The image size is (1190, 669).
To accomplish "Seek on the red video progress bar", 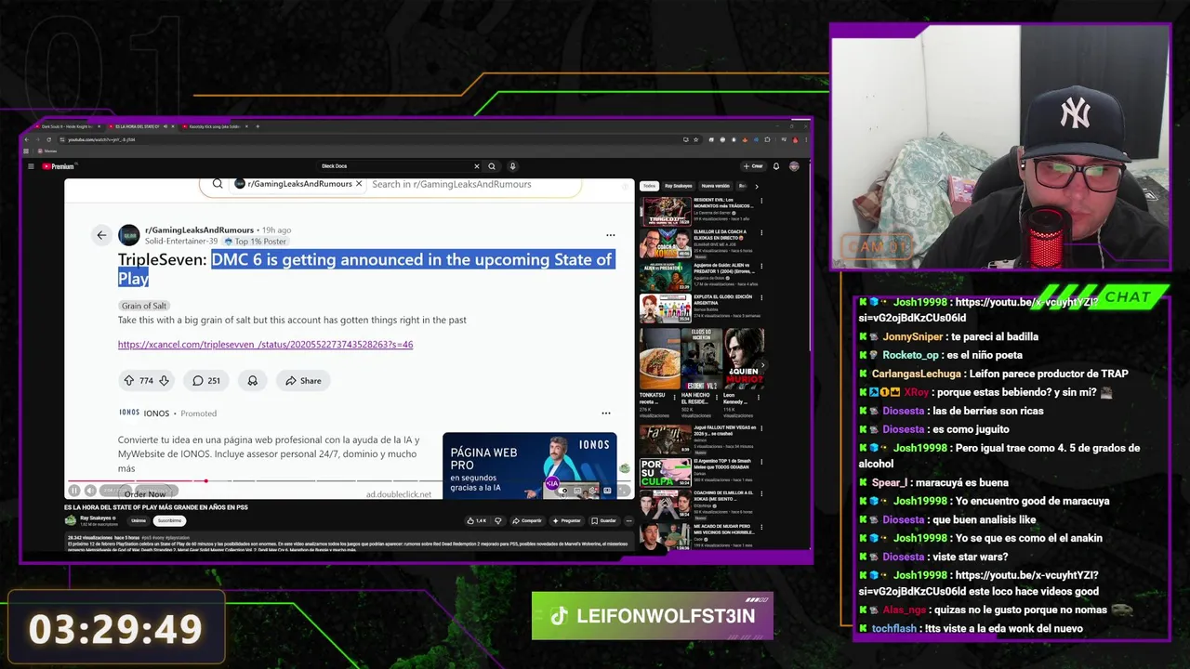I will [x=349, y=481].
